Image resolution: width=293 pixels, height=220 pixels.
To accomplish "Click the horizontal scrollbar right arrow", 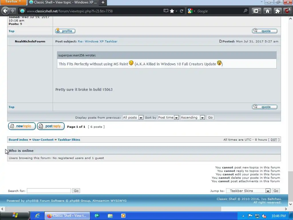I will pyautogui.click(x=286, y=209).
